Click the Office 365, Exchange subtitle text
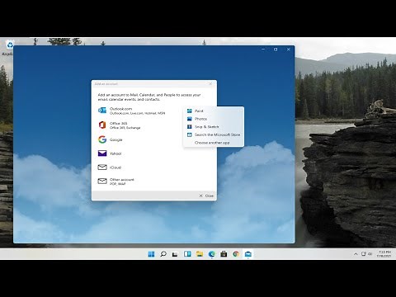 (x=125, y=128)
